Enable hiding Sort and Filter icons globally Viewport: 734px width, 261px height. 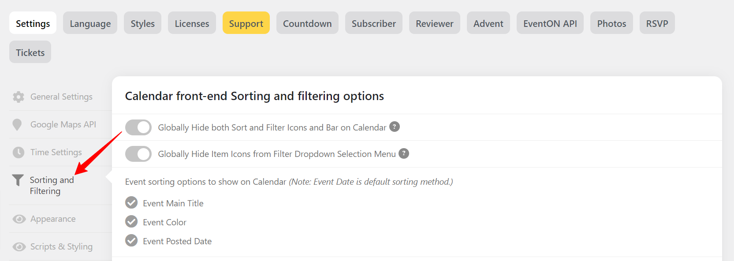(x=138, y=127)
